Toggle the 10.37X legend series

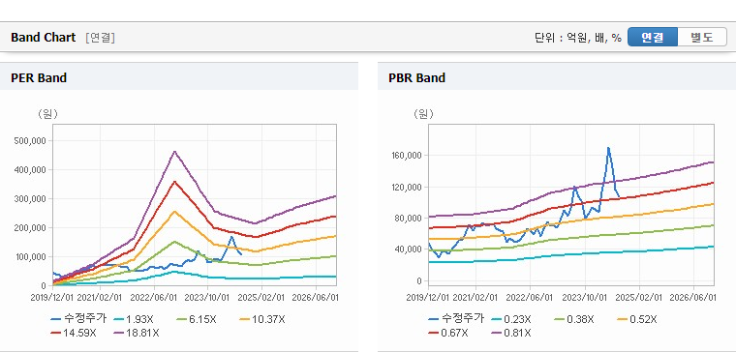tap(261, 319)
